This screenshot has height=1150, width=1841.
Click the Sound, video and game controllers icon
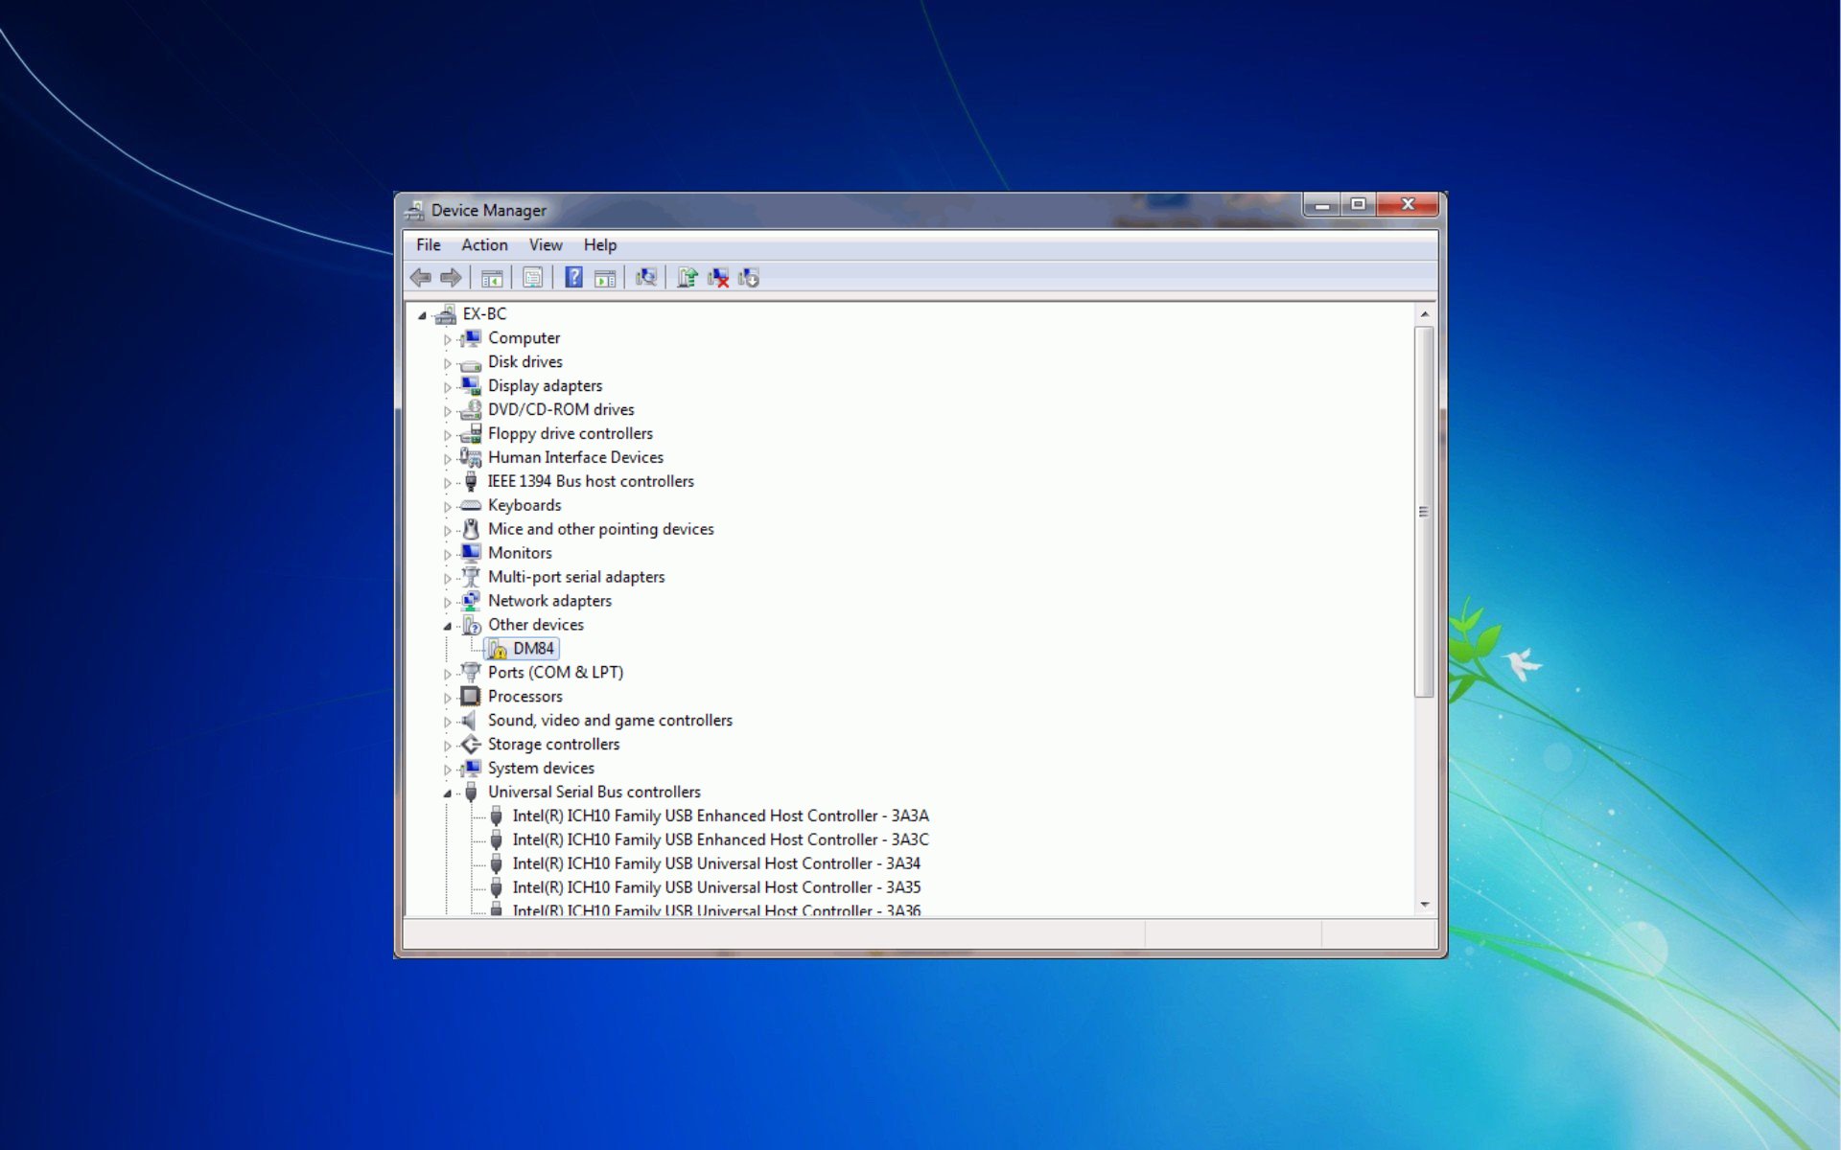coord(471,721)
